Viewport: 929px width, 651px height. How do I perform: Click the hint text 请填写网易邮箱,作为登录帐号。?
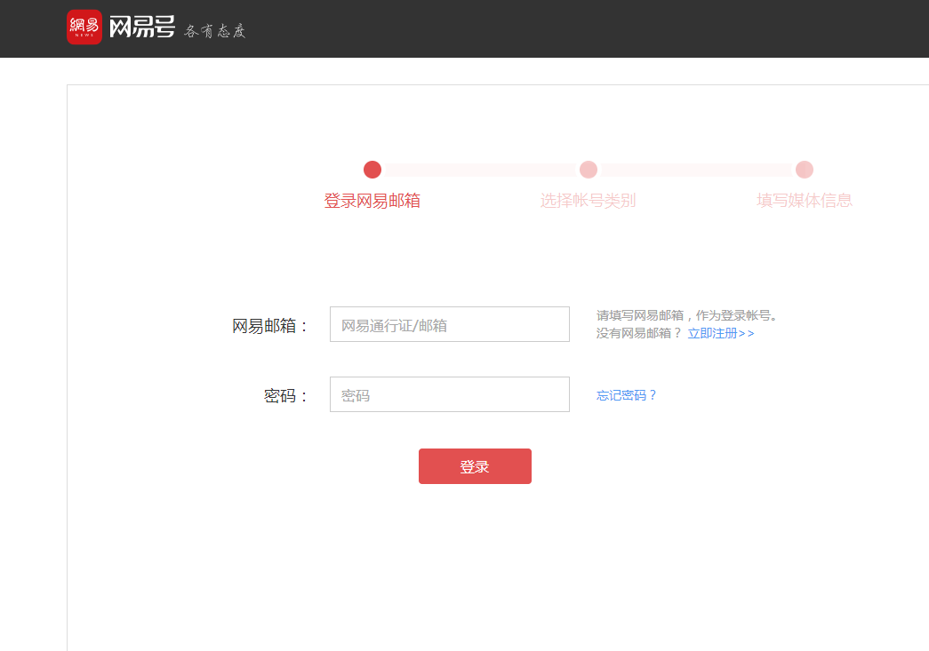pos(686,315)
